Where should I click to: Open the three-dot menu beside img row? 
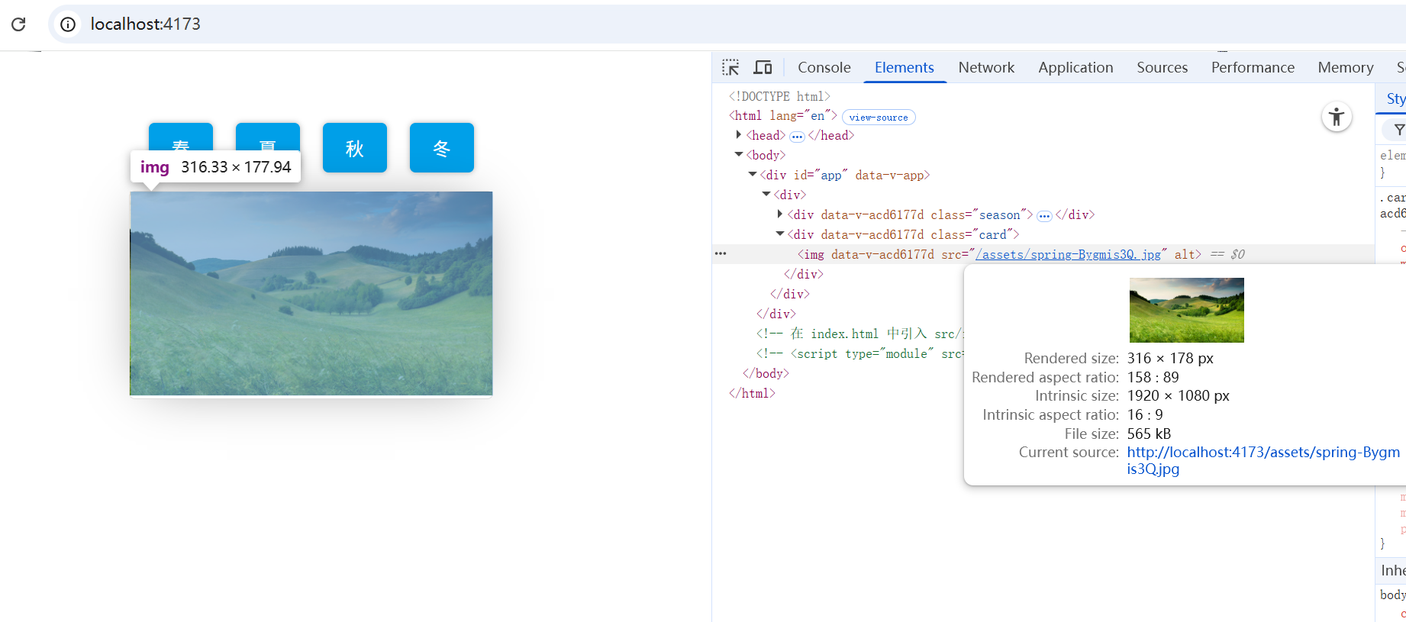tap(721, 253)
